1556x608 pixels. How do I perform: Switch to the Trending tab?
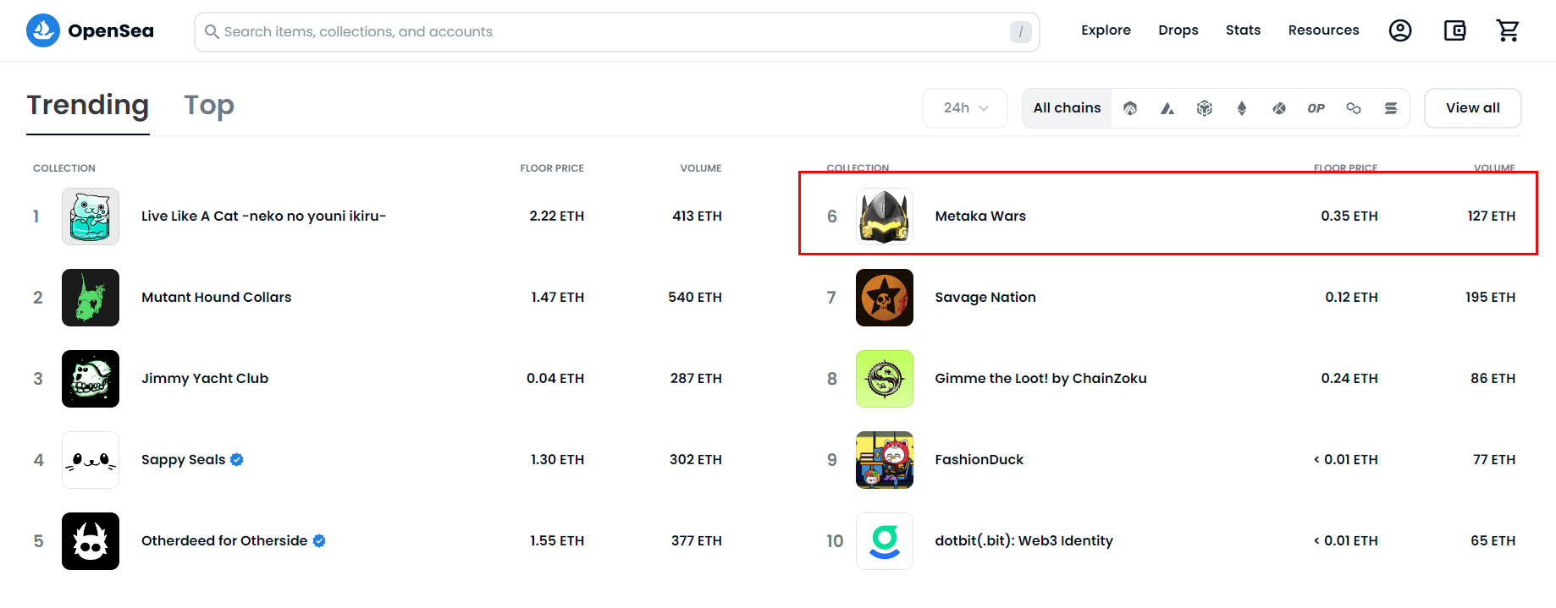click(x=88, y=105)
